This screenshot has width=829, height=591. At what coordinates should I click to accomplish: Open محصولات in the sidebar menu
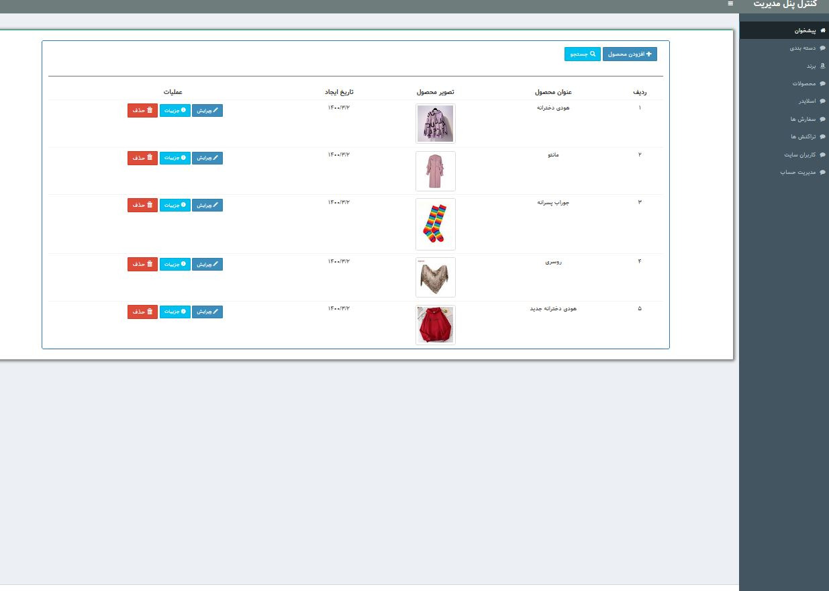(x=803, y=84)
